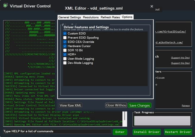Click the 'Virtual Display Driver is installed' log line
The width and height of the screenshot is (195, 137).
point(47,118)
